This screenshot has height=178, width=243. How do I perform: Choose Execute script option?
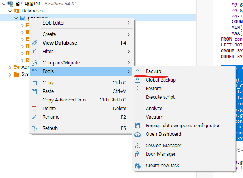click(160, 97)
